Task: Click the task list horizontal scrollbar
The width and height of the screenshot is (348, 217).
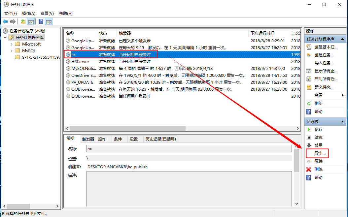Action: (127, 128)
